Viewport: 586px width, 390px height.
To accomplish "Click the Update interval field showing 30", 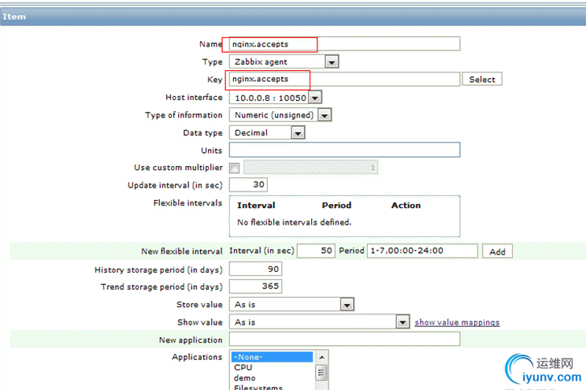I will click(x=248, y=184).
